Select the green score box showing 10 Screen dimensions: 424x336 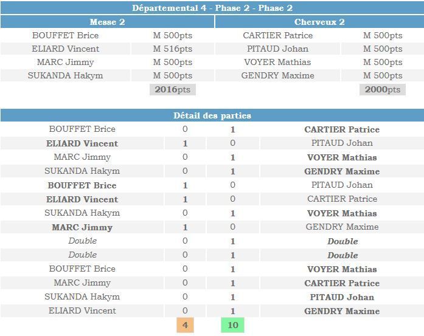tap(232, 325)
